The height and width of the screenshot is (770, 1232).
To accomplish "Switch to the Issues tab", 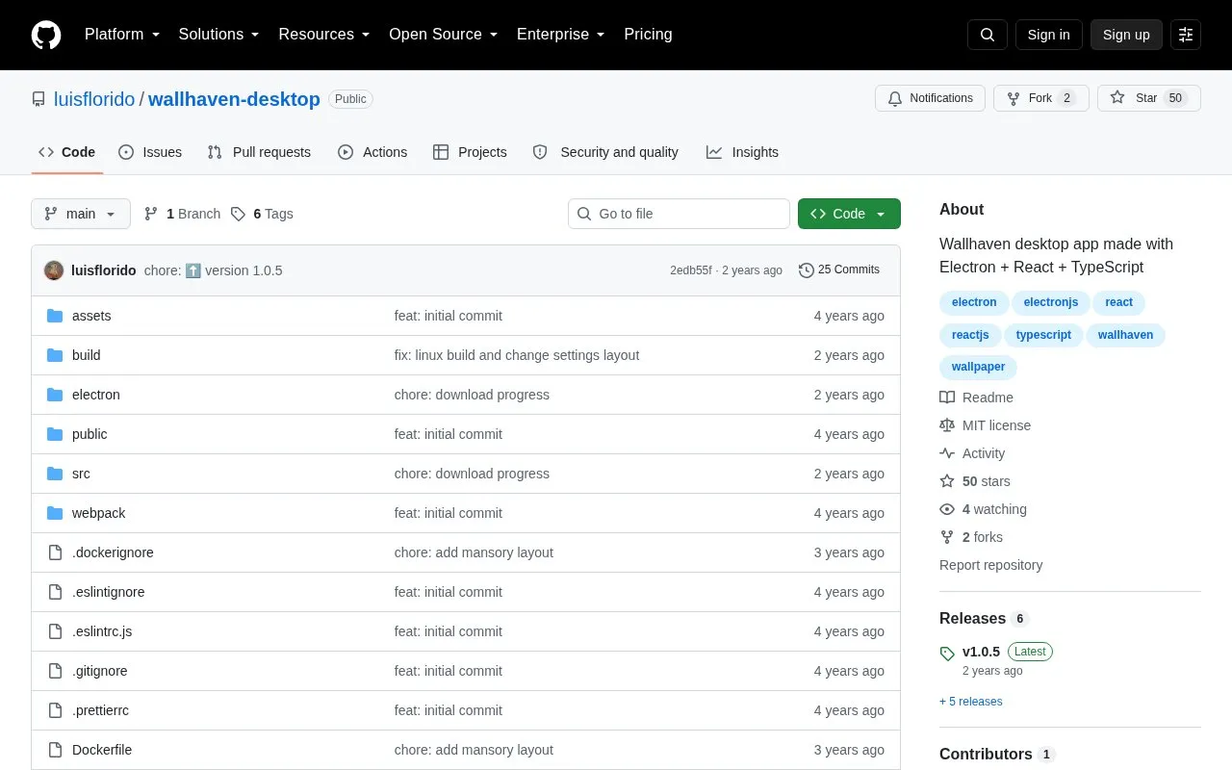I will click(150, 152).
